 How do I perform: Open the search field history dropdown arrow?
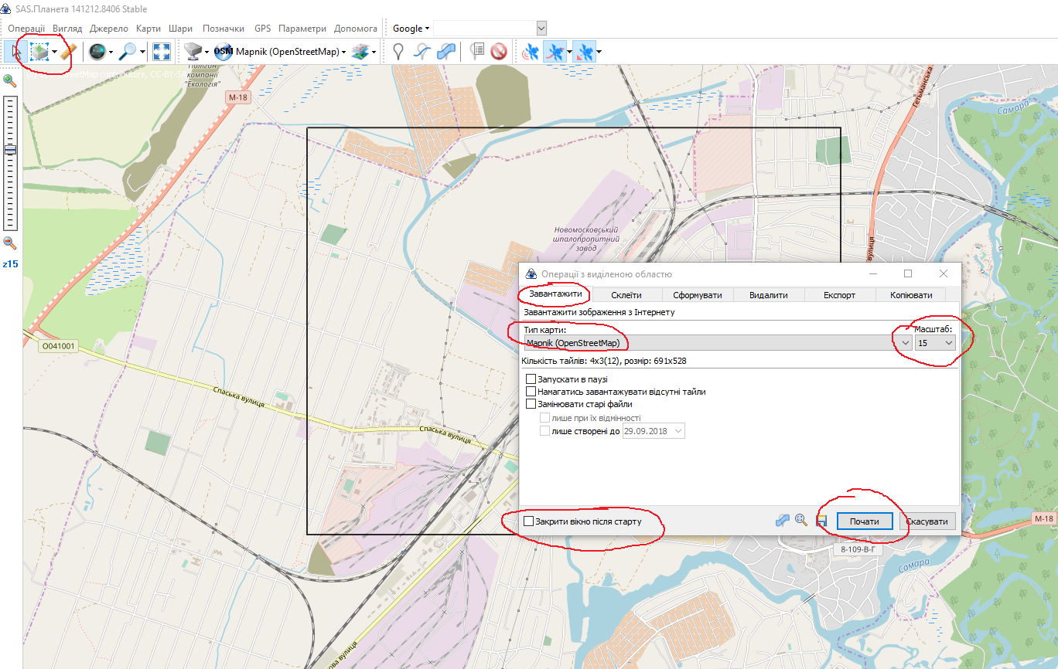pyautogui.click(x=541, y=29)
